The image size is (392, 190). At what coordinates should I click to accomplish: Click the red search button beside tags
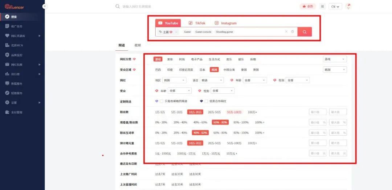(x=305, y=32)
